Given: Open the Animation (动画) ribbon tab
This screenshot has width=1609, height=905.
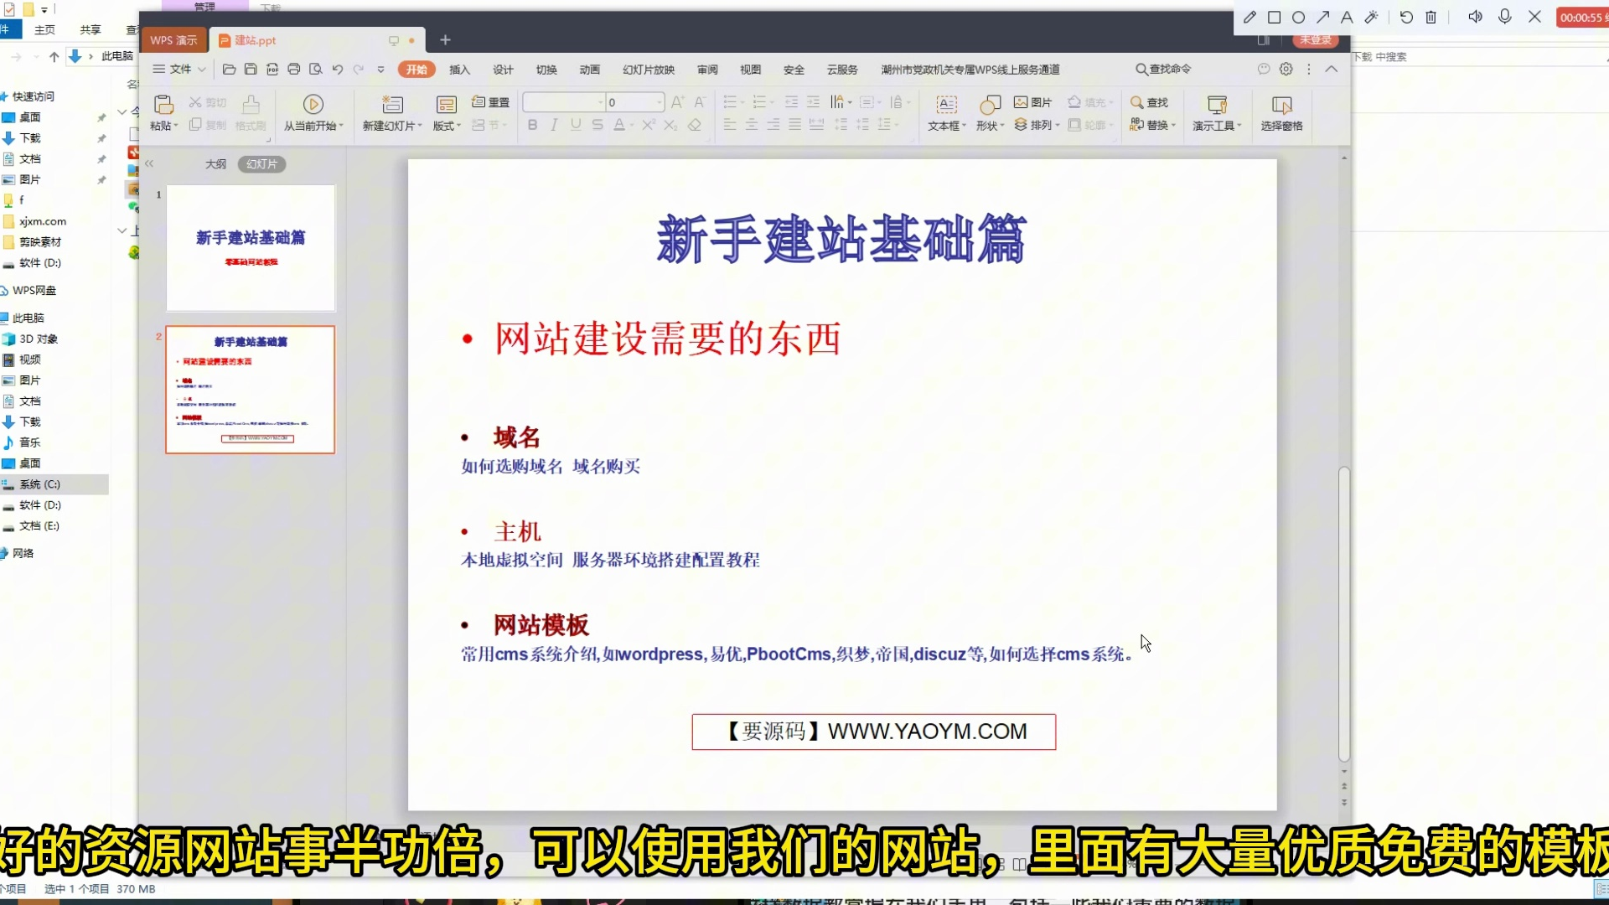Looking at the screenshot, I should coord(590,70).
